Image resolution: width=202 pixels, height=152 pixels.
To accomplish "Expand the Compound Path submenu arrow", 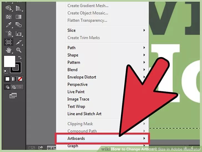I will click(x=144, y=131).
